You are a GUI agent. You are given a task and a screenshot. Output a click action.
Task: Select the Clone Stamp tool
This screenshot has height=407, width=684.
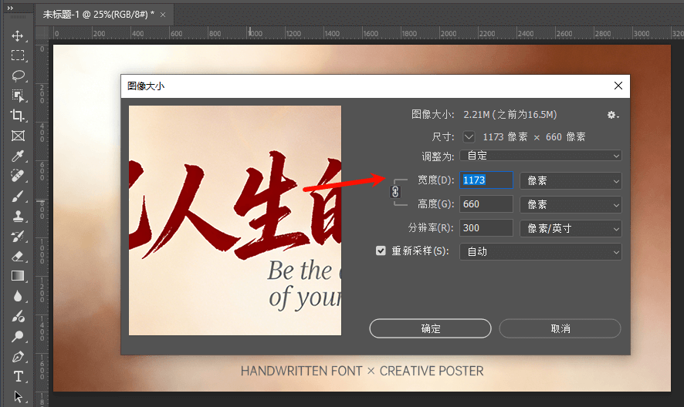click(18, 216)
